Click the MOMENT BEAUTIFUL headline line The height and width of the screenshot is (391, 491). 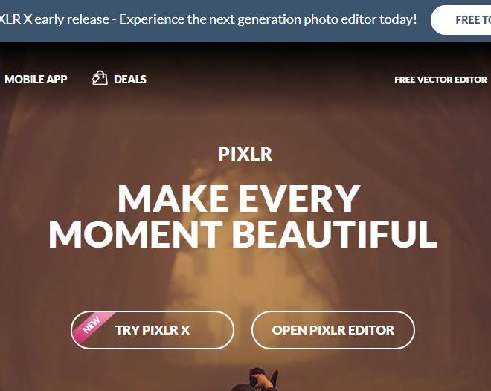tap(243, 233)
